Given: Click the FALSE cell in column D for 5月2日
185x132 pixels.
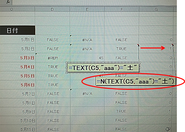Looking at the screenshot, I should point(53,49).
